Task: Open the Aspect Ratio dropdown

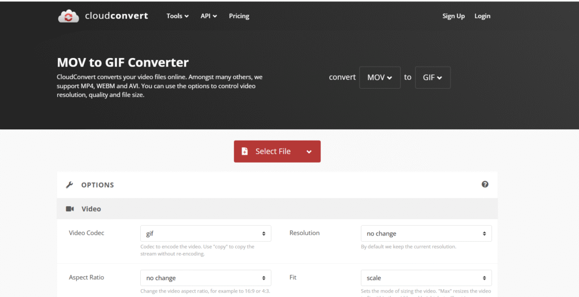Action: 206,278
